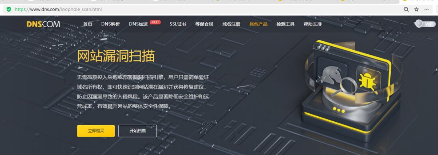Screen dimensions: 438x155
Task: Click the yellow 立即购买 button
Action: (96, 131)
